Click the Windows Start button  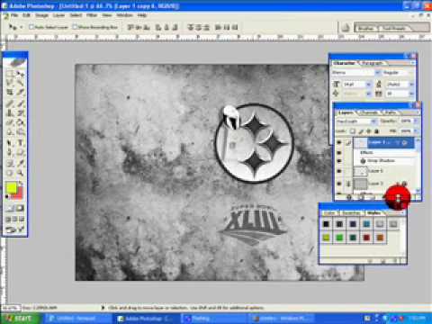[20, 319]
